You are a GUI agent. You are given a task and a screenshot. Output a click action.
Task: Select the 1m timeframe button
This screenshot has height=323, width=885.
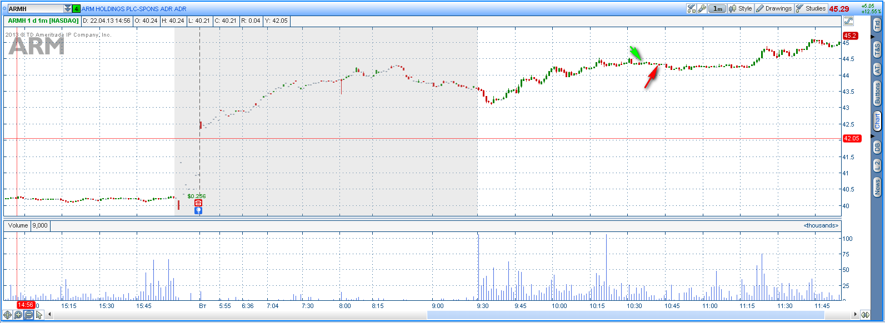718,8
